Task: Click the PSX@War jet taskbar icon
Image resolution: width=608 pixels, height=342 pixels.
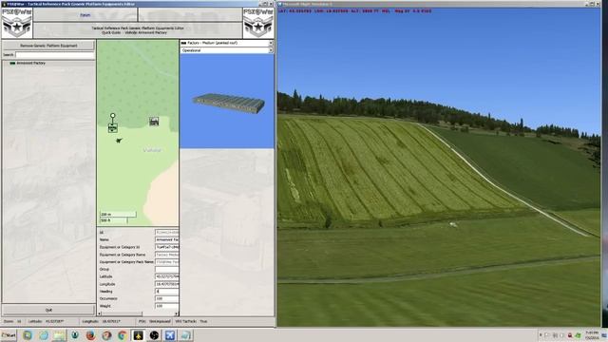Action: point(139,335)
